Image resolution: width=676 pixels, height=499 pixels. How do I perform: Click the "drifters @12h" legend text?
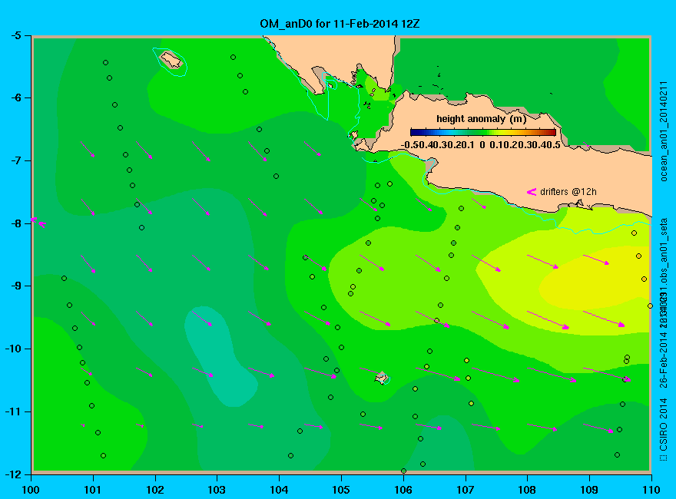click(x=568, y=192)
